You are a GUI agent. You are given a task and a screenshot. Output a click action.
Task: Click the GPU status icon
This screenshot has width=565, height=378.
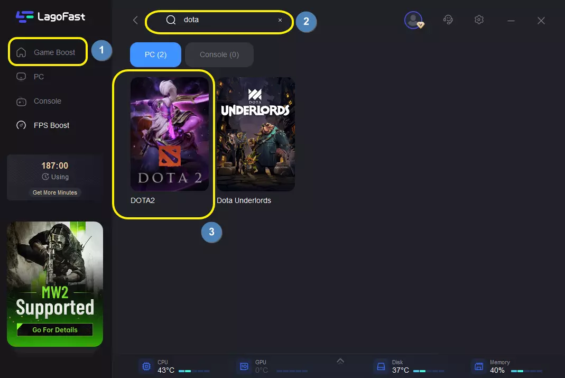pyautogui.click(x=244, y=366)
